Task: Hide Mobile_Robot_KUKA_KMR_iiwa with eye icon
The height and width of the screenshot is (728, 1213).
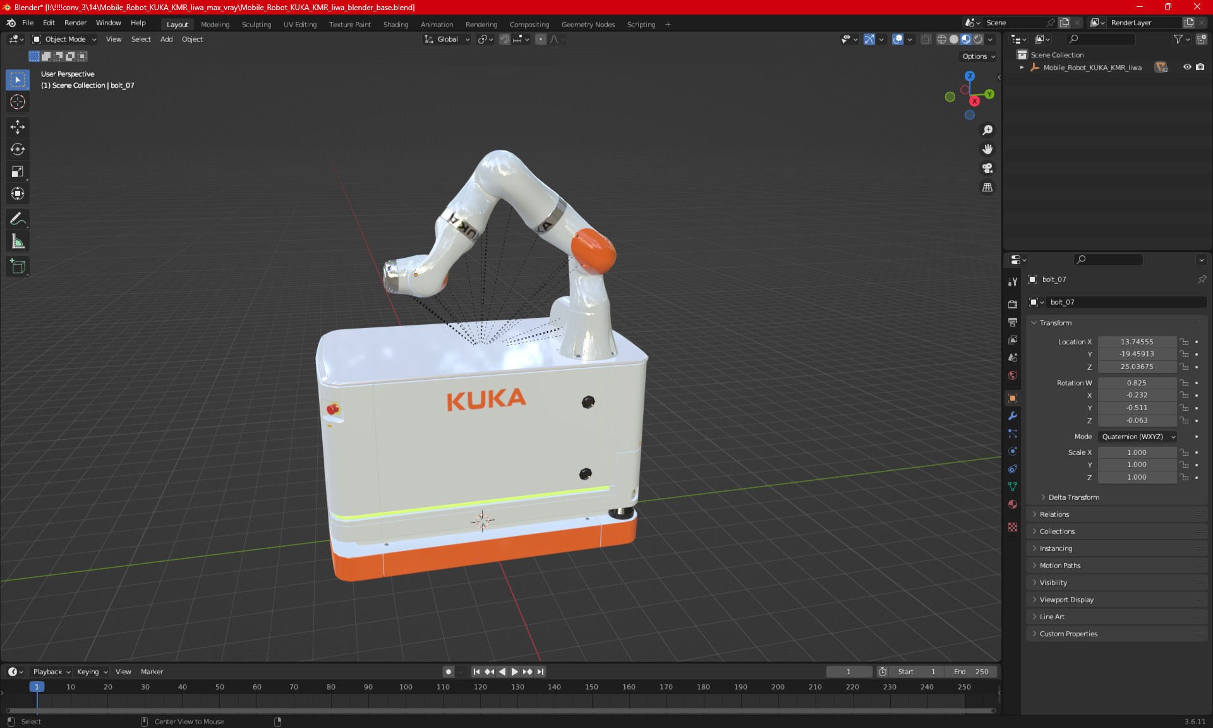Action: (1187, 67)
